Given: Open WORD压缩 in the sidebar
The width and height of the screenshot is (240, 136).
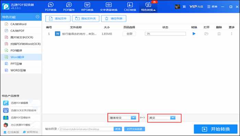Looking at the screenshot, I should tap(21, 70).
